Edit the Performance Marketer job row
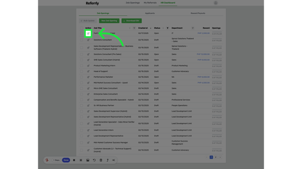This screenshot has width=302, height=169. [x=88, y=77]
